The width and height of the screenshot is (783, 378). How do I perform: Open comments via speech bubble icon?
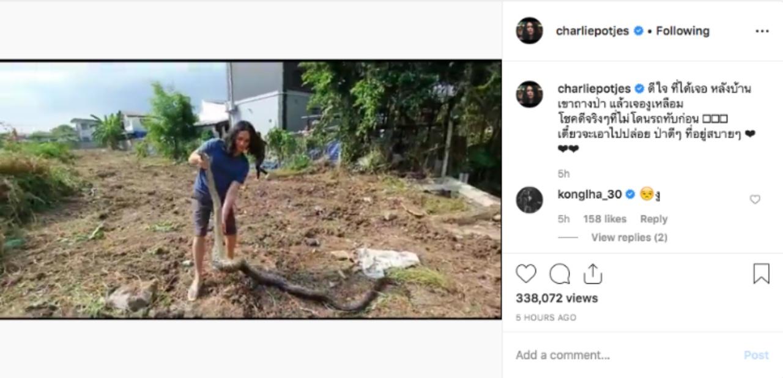tap(559, 275)
